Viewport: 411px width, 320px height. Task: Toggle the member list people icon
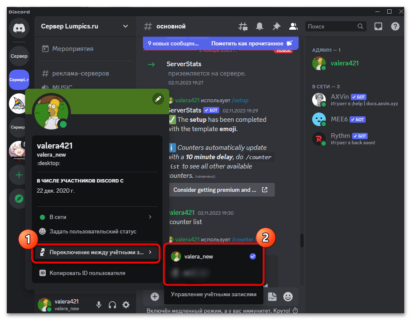[293, 26]
